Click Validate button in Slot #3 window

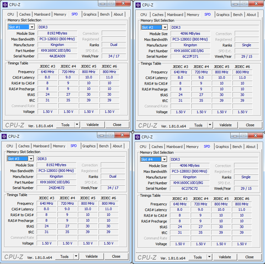click(x=92, y=256)
